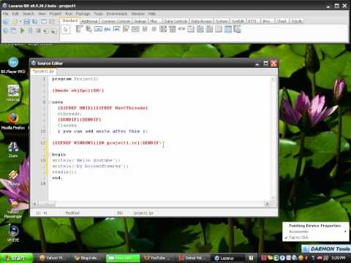The image size is (351, 263).
Task: Pick the TPopupMenu component icon
Action: pos(88,29)
